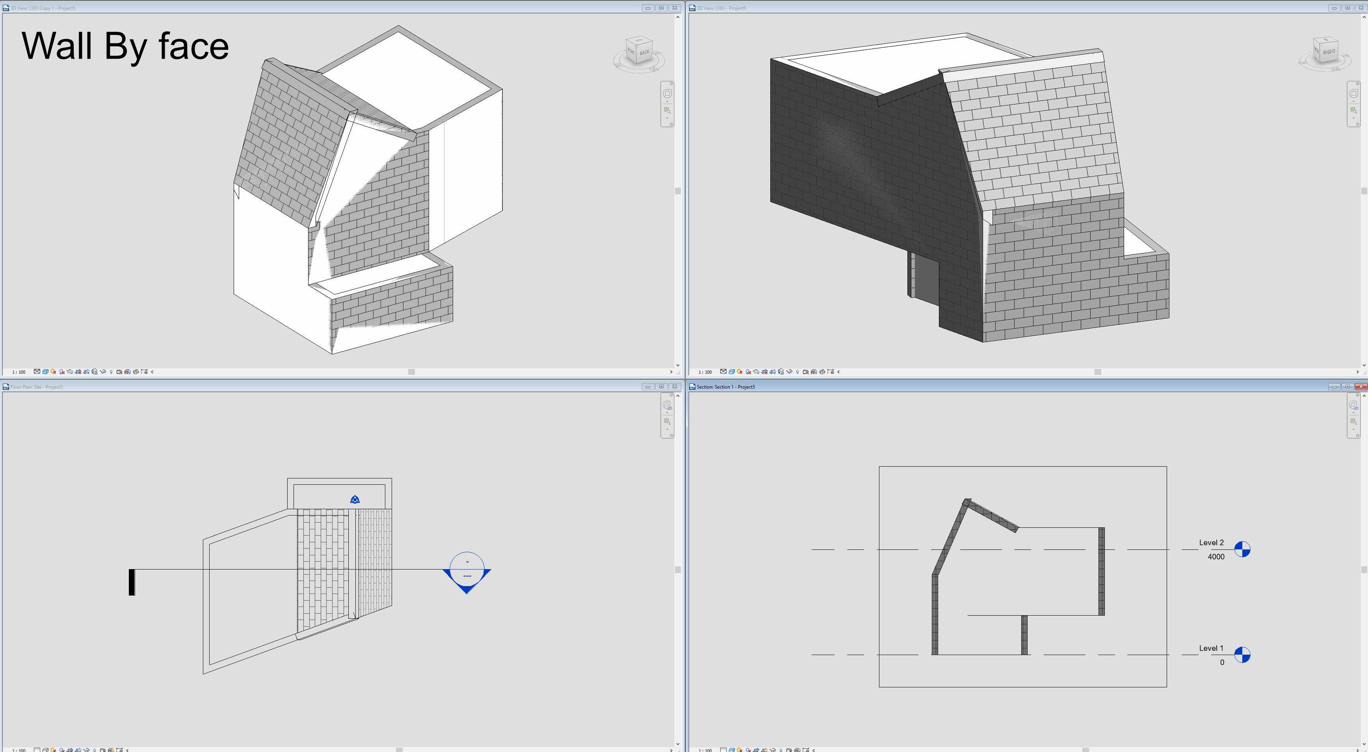This screenshot has width=1368, height=752.
Task: Click Reveal Constraints icon in {3D} view bar
Action: click(x=831, y=372)
